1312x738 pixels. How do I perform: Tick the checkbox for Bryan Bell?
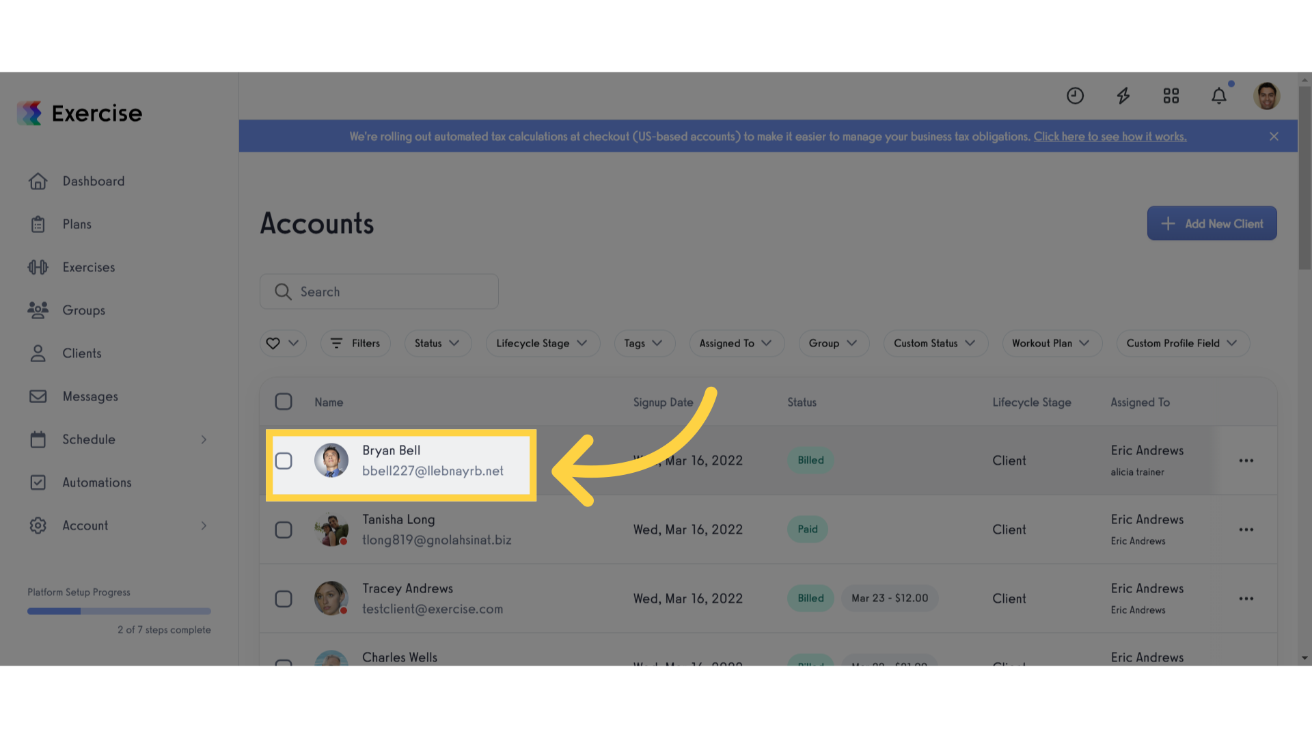click(284, 461)
